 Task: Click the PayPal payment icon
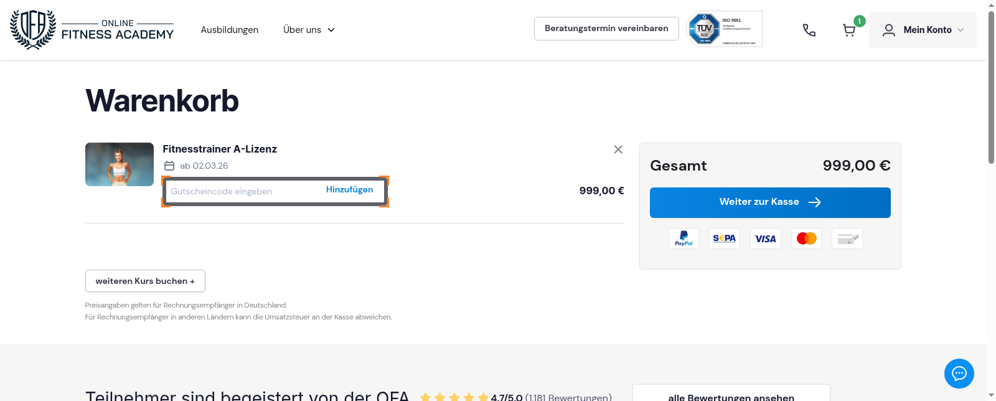tap(684, 238)
